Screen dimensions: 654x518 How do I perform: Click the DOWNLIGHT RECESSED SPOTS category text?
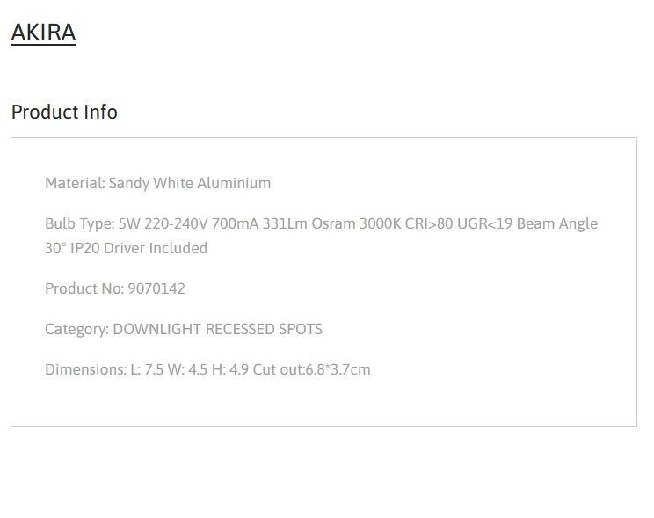(x=218, y=329)
